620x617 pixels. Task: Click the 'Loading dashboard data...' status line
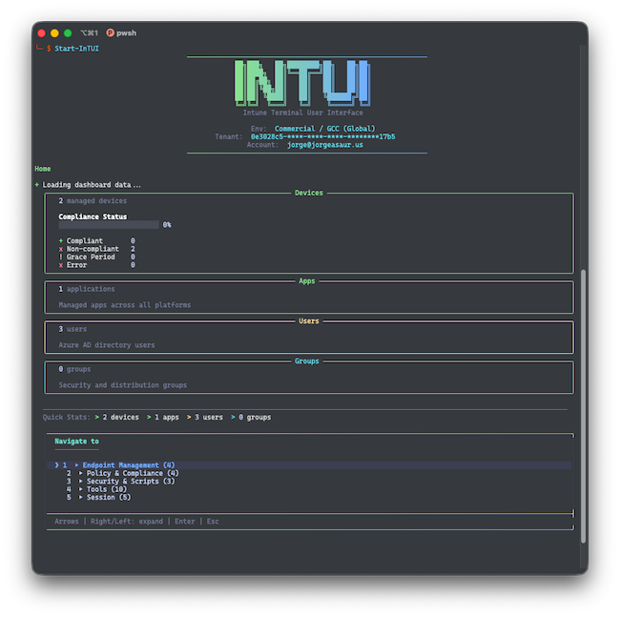click(88, 185)
